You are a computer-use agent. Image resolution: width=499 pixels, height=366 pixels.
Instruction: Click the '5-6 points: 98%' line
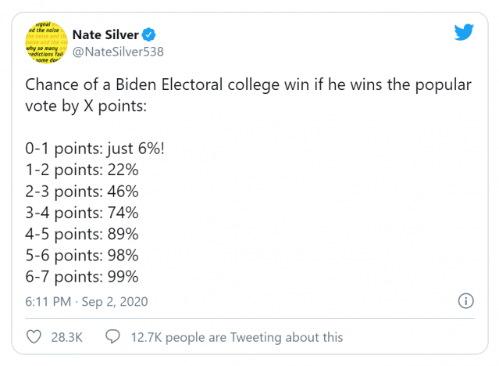click(82, 256)
